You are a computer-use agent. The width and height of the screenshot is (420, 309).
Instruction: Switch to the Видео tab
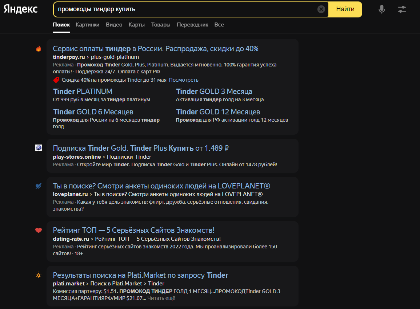tap(114, 25)
